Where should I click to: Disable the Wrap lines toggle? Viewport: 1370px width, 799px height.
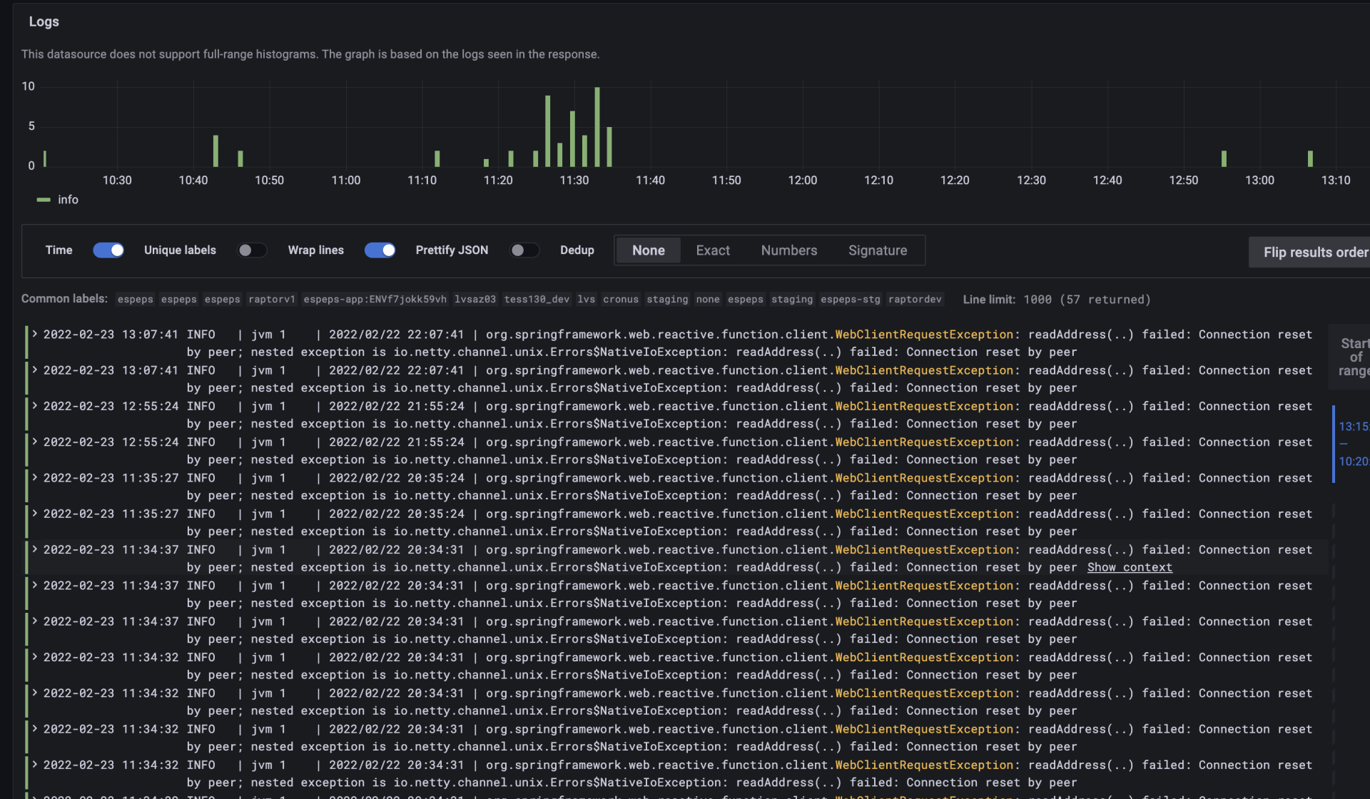click(x=380, y=250)
